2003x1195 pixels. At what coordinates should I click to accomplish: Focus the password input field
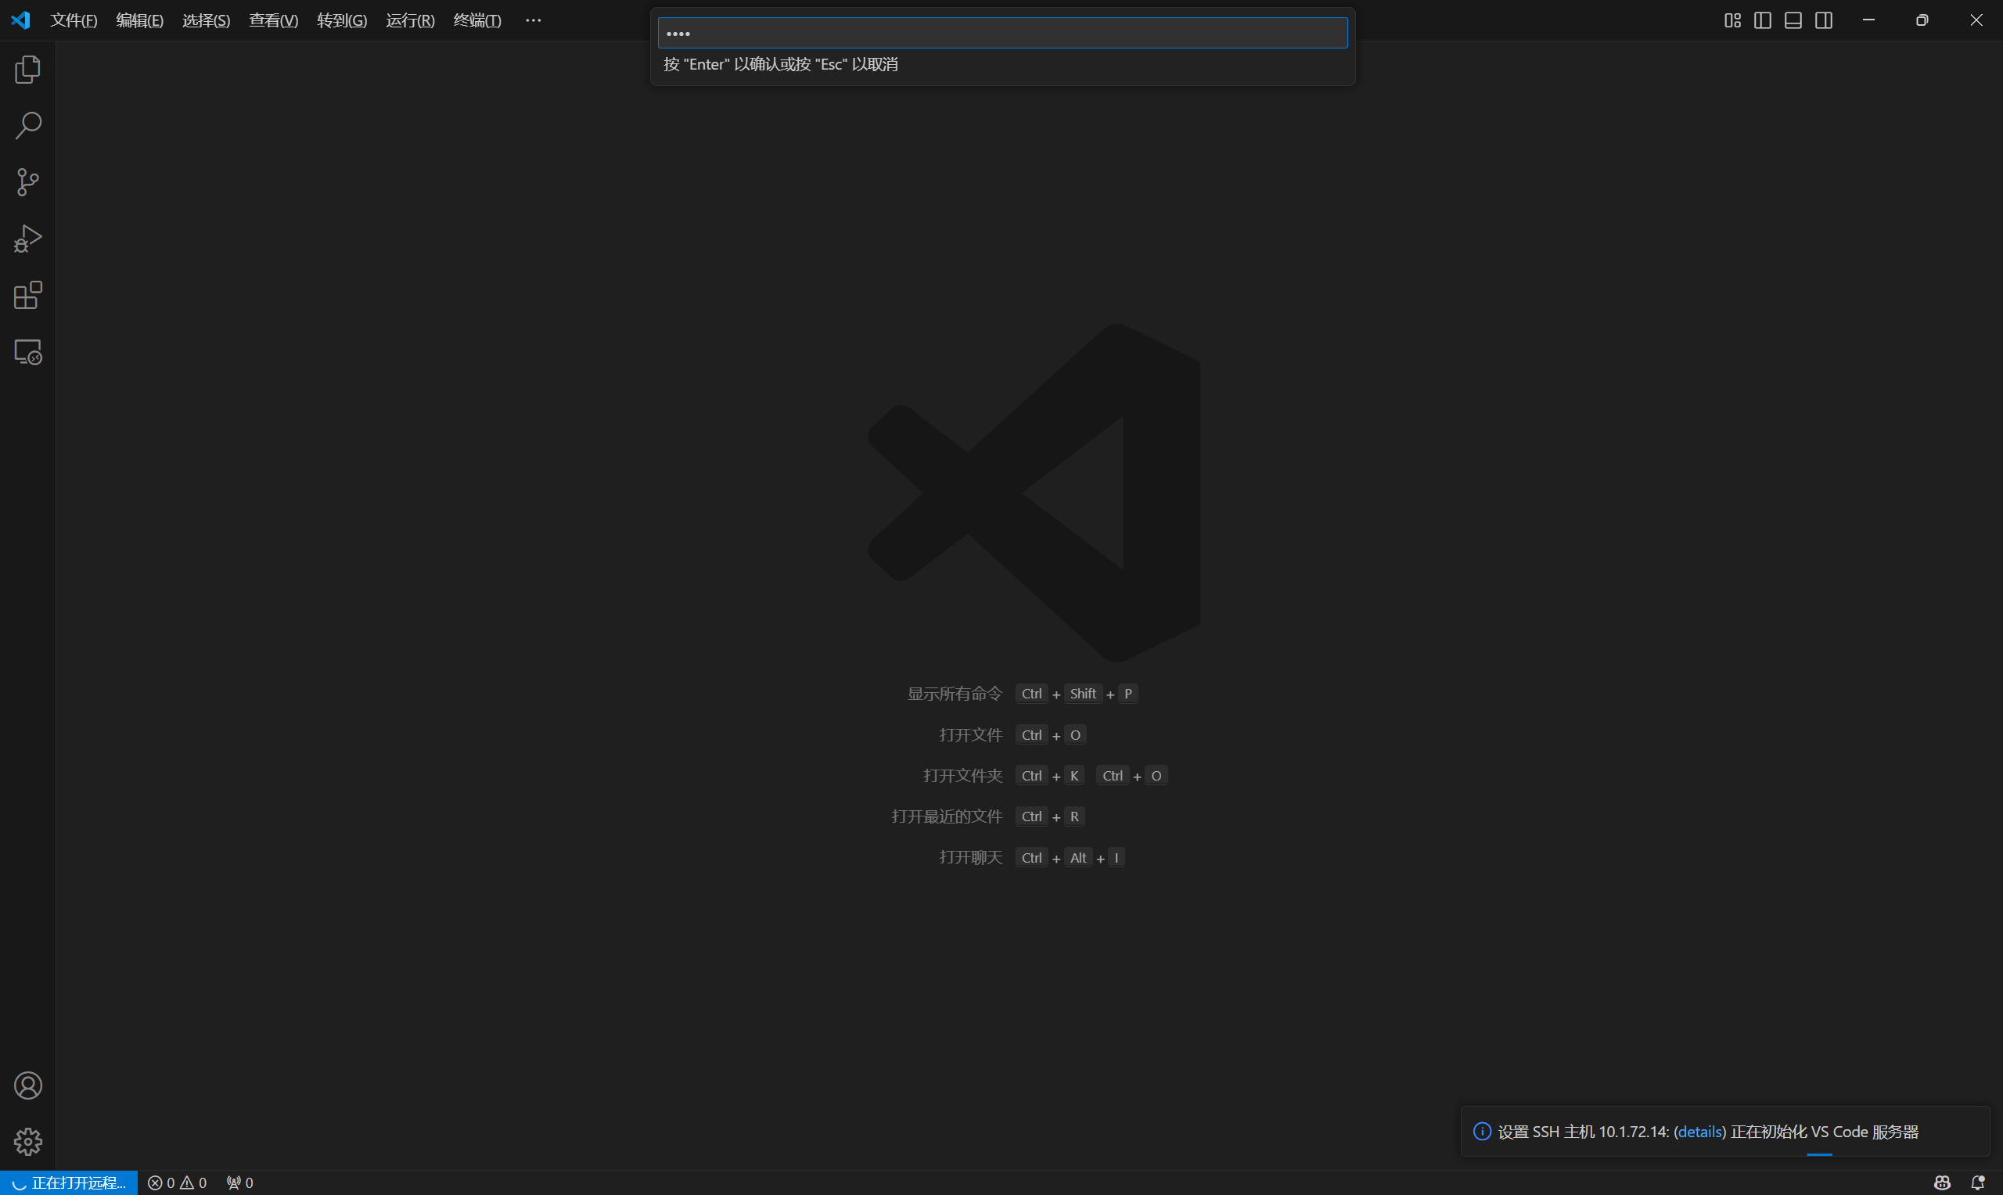click(1002, 33)
